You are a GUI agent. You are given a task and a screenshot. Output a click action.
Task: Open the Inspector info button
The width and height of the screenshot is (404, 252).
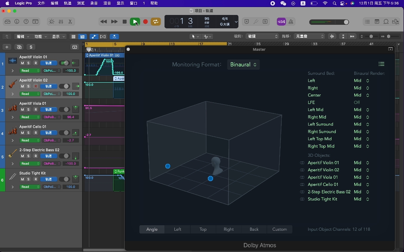[x=17, y=22]
